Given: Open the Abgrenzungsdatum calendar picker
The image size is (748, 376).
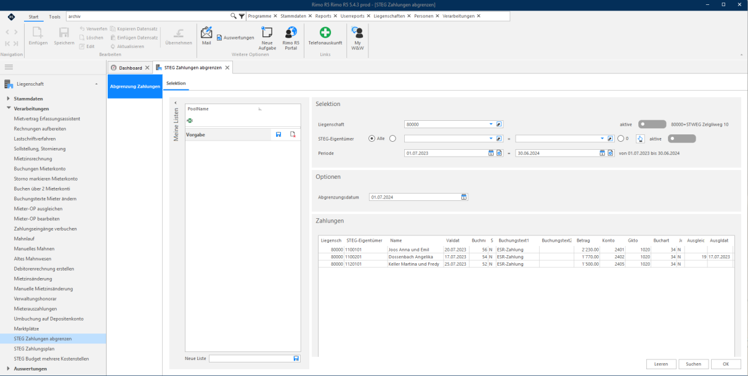Looking at the screenshot, I should tap(464, 197).
